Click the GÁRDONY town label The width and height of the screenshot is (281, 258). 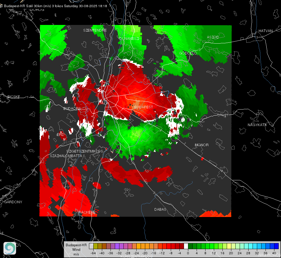coord(13,202)
